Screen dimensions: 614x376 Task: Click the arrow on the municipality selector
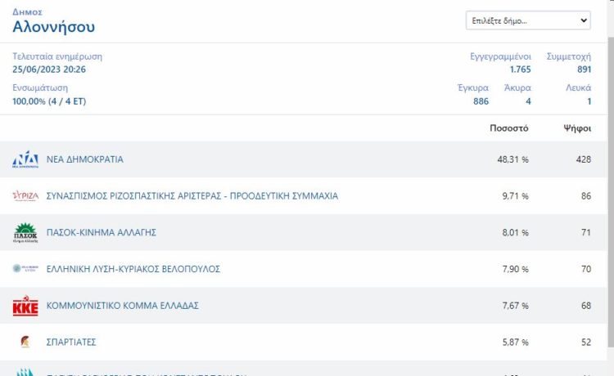pos(584,20)
